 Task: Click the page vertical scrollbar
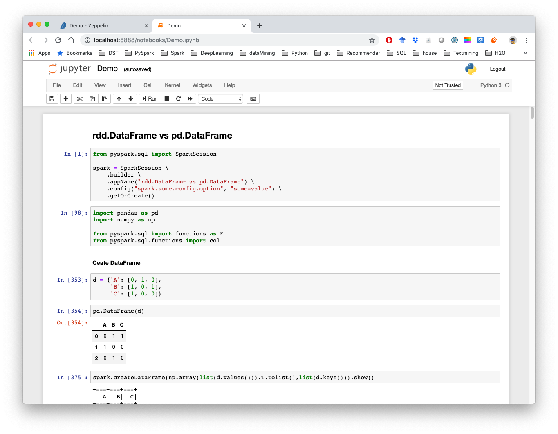tap(532, 112)
